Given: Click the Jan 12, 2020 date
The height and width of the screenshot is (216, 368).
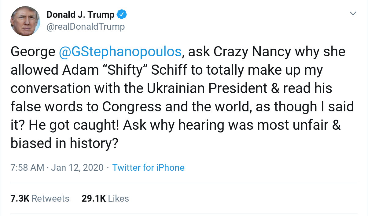Looking at the screenshot, I should click(77, 168).
